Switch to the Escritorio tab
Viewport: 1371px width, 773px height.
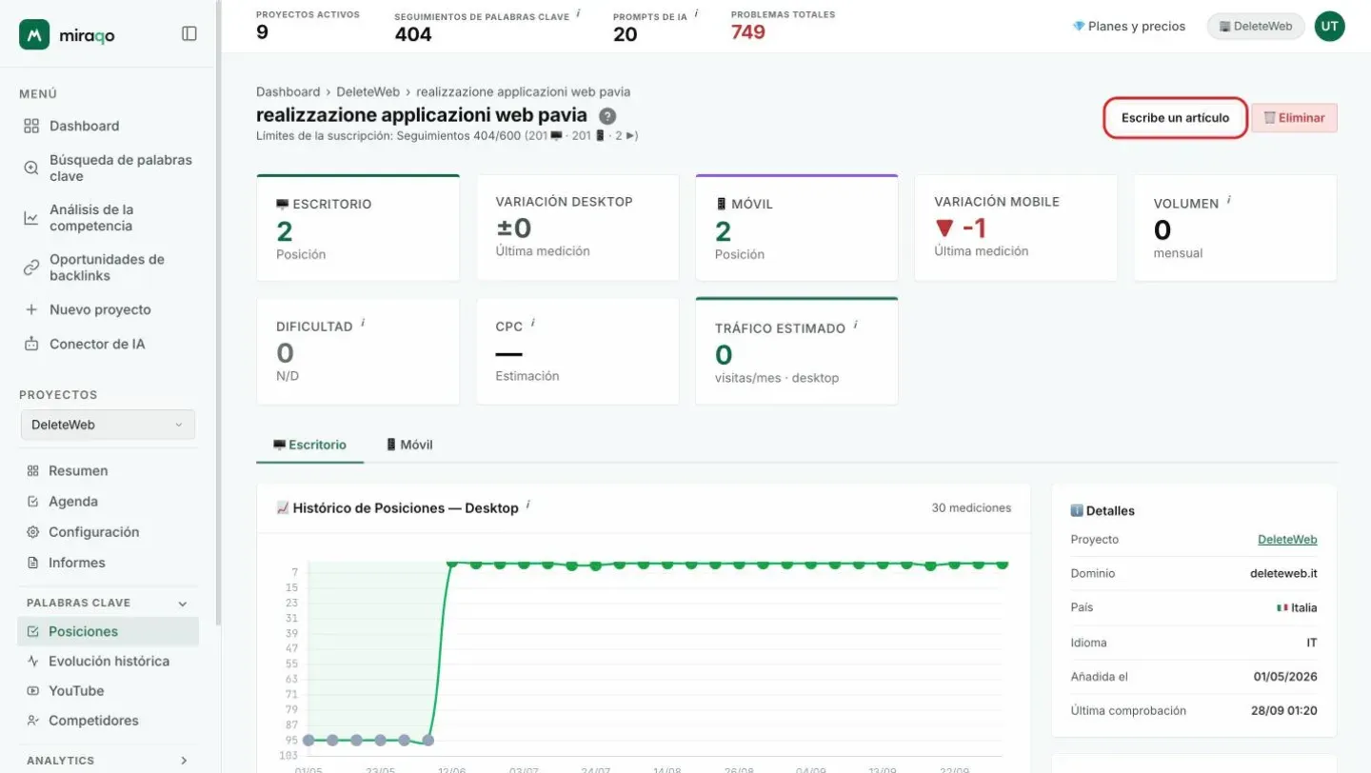(309, 445)
